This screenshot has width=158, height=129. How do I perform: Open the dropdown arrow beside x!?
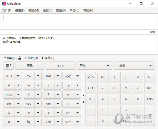point(18,85)
